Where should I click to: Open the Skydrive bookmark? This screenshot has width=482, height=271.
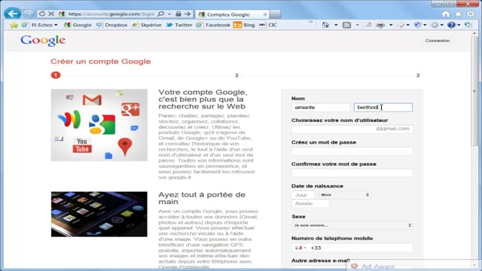[147, 25]
